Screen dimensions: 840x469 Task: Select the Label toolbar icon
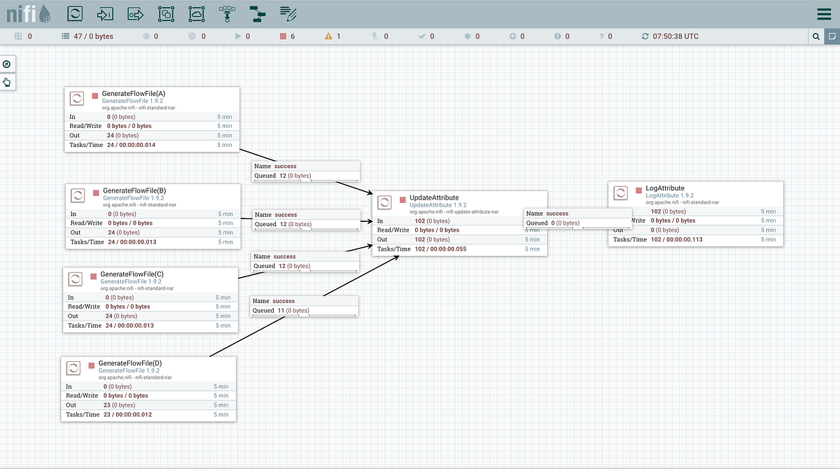(288, 13)
